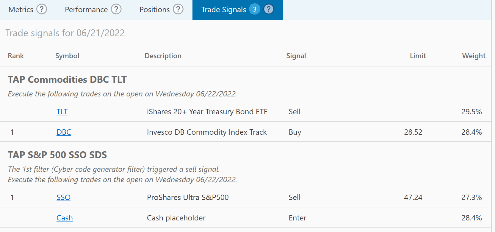Screen dimensions: 495x232
Task: Click the help icon beside Metrics
Action: click(42, 9)
